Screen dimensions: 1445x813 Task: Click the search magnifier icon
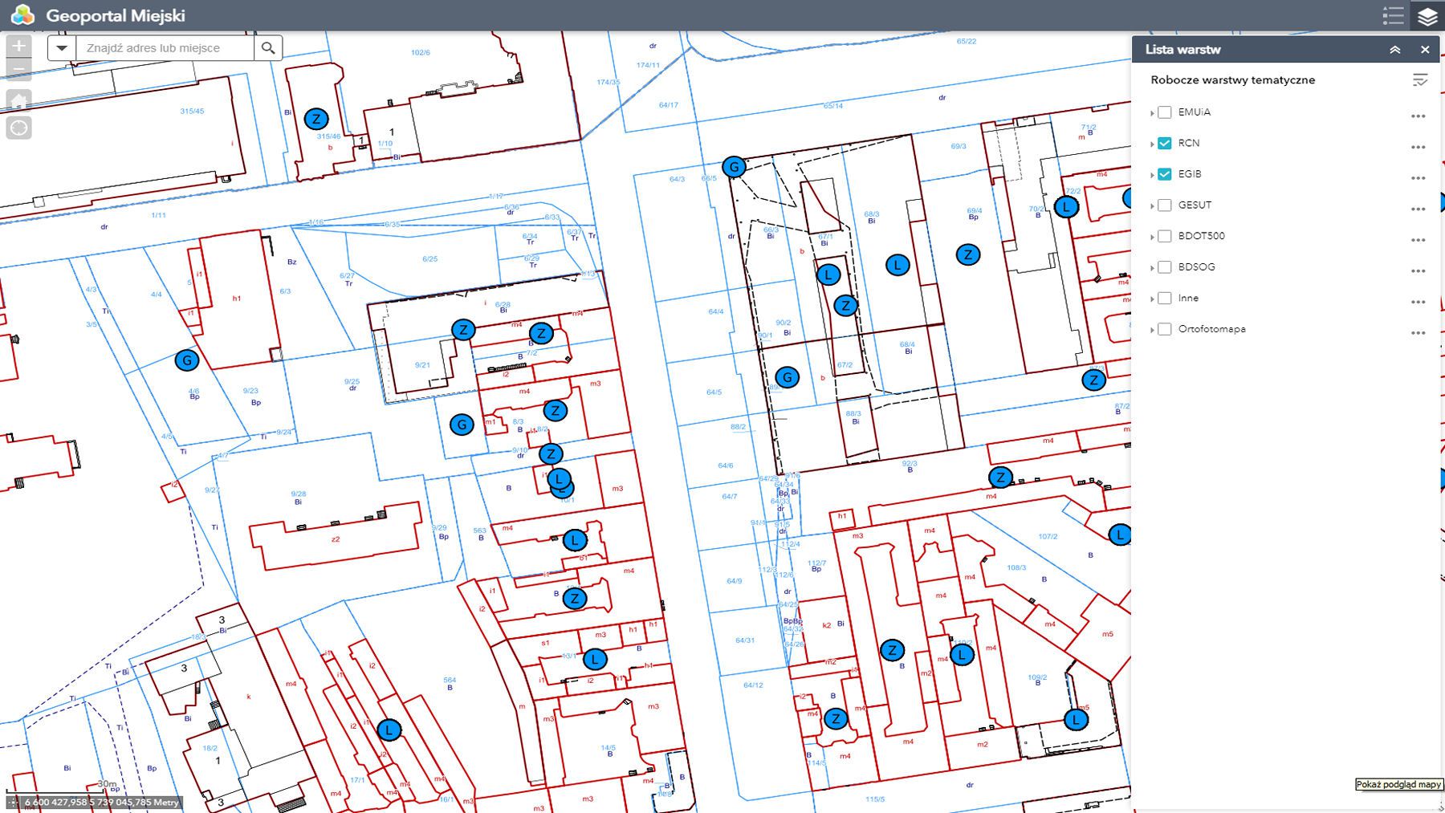[x=268, y=48]
